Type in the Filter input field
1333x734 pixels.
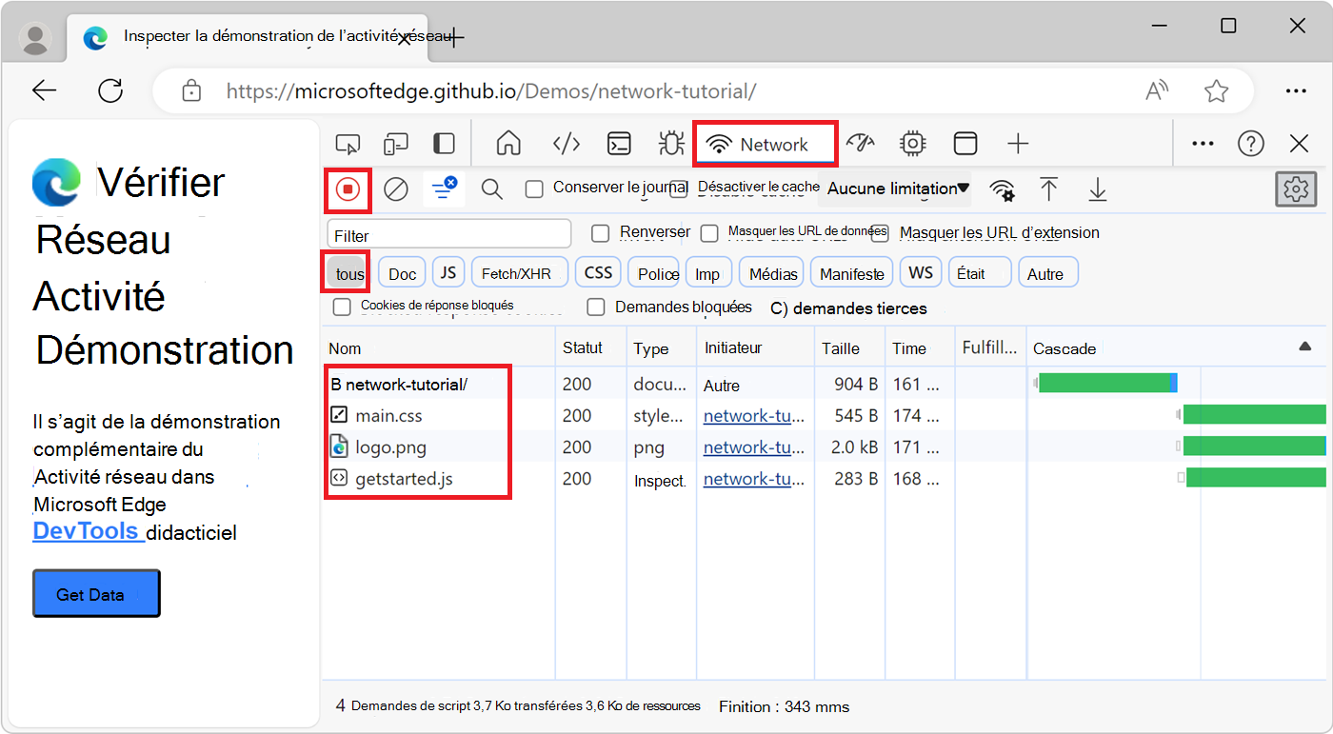click(x=448, y=233)
